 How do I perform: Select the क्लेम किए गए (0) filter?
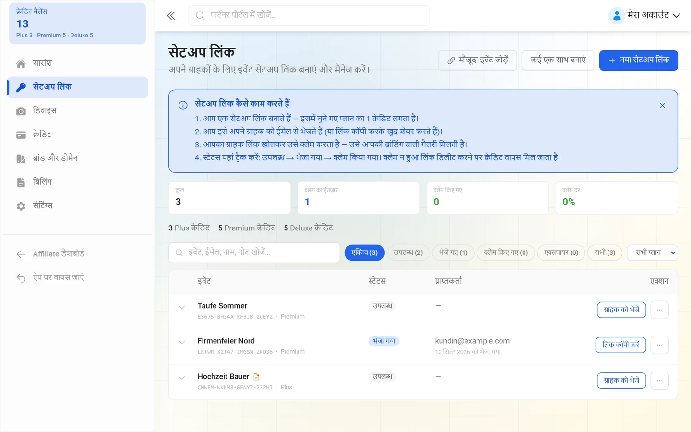506,252
